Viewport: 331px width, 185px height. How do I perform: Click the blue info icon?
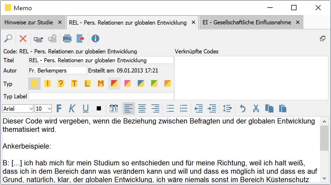(95, 38)
